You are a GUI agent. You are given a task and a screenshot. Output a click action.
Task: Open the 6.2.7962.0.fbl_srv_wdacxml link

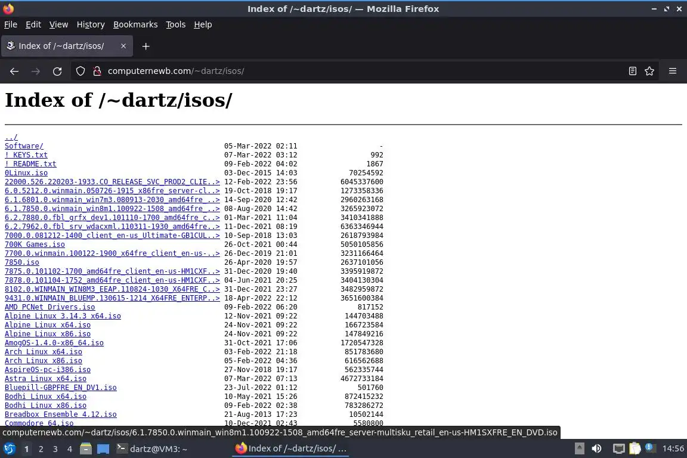(x=112, y=226)
